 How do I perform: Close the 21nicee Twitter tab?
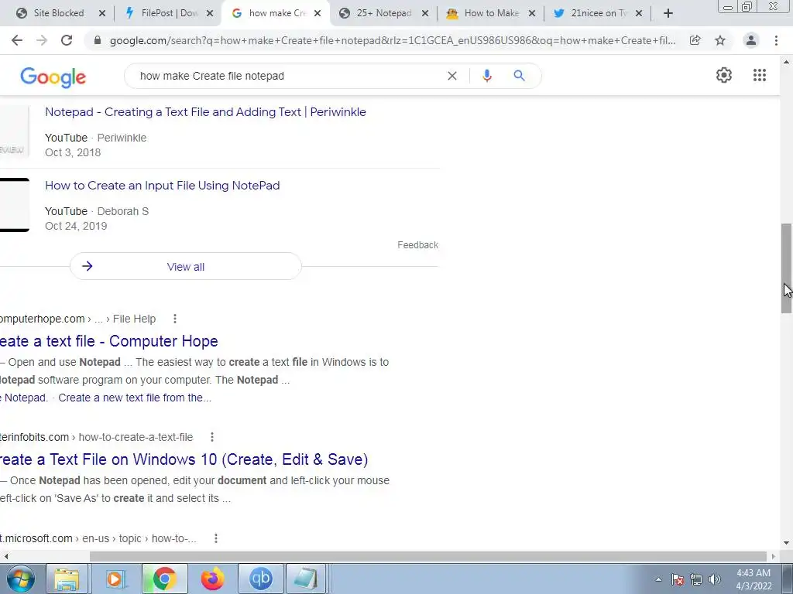coord(639,13)
